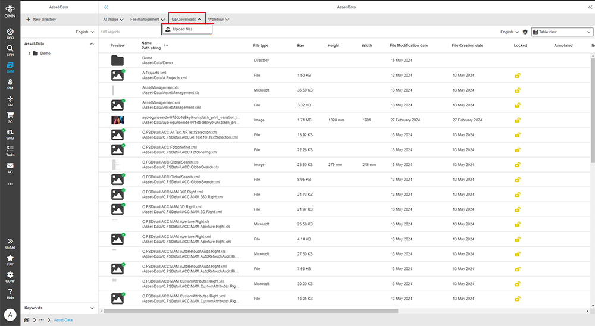Click Asset-Data breadcrumb link

pyautogui.click(x=63, y=320)
